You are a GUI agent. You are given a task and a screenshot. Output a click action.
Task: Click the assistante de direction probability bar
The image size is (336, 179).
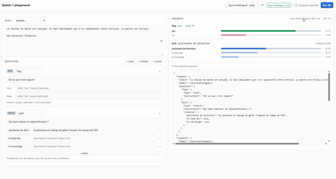tap(244, 49)
